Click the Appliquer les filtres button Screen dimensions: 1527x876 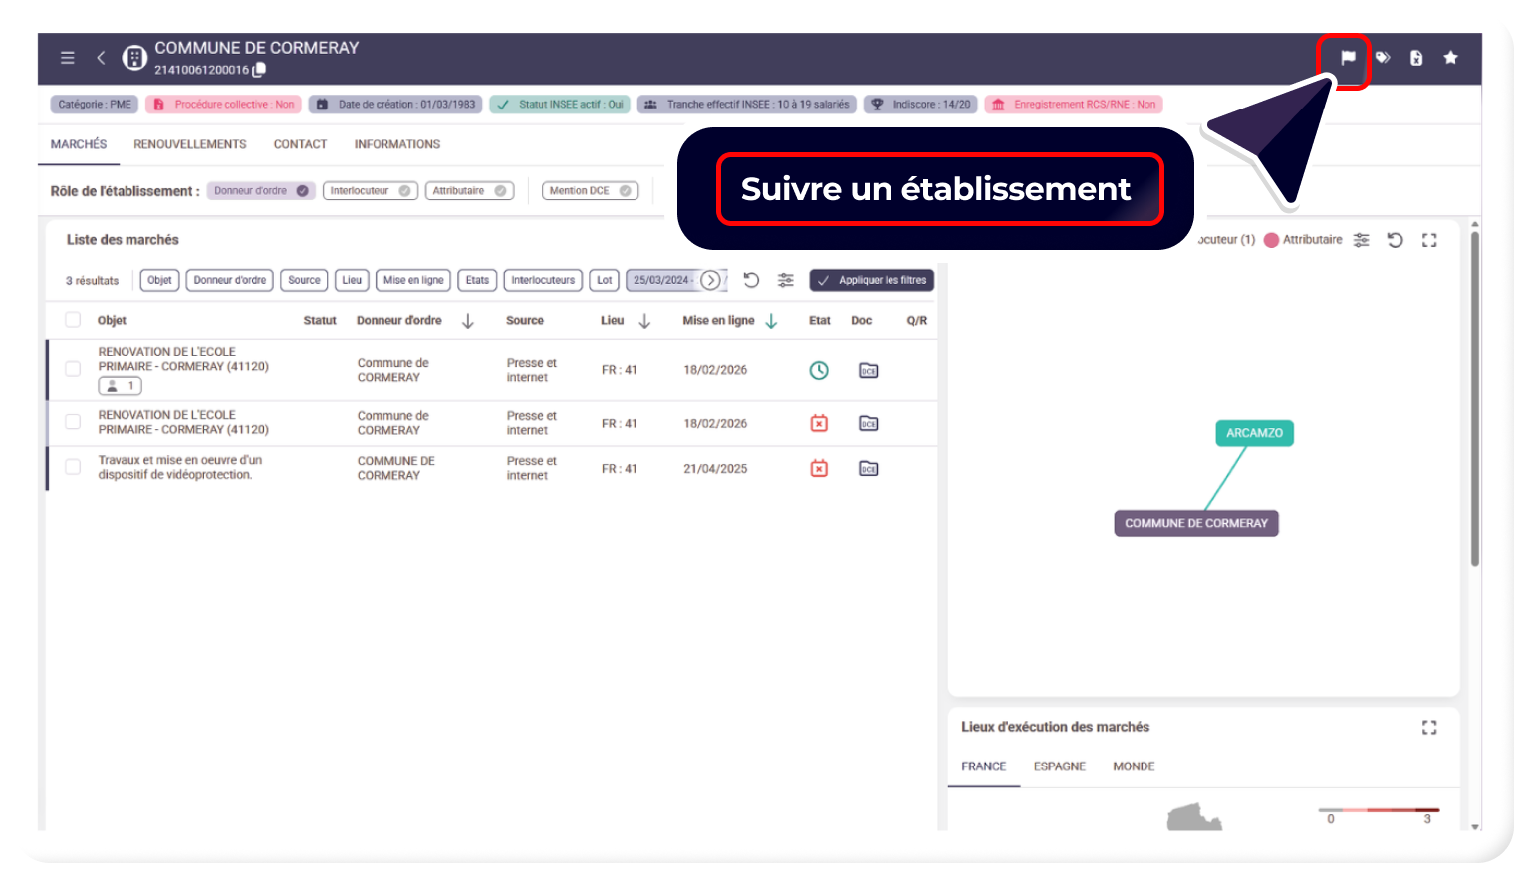click(872, 280)
